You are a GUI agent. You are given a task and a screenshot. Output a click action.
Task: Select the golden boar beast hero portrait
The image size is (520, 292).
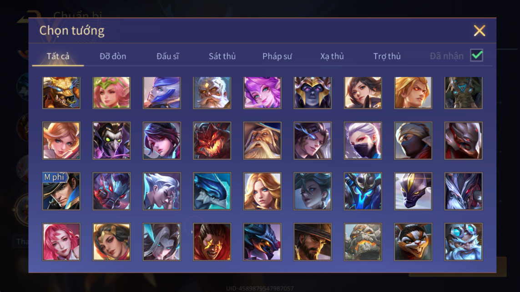[61, 93]
